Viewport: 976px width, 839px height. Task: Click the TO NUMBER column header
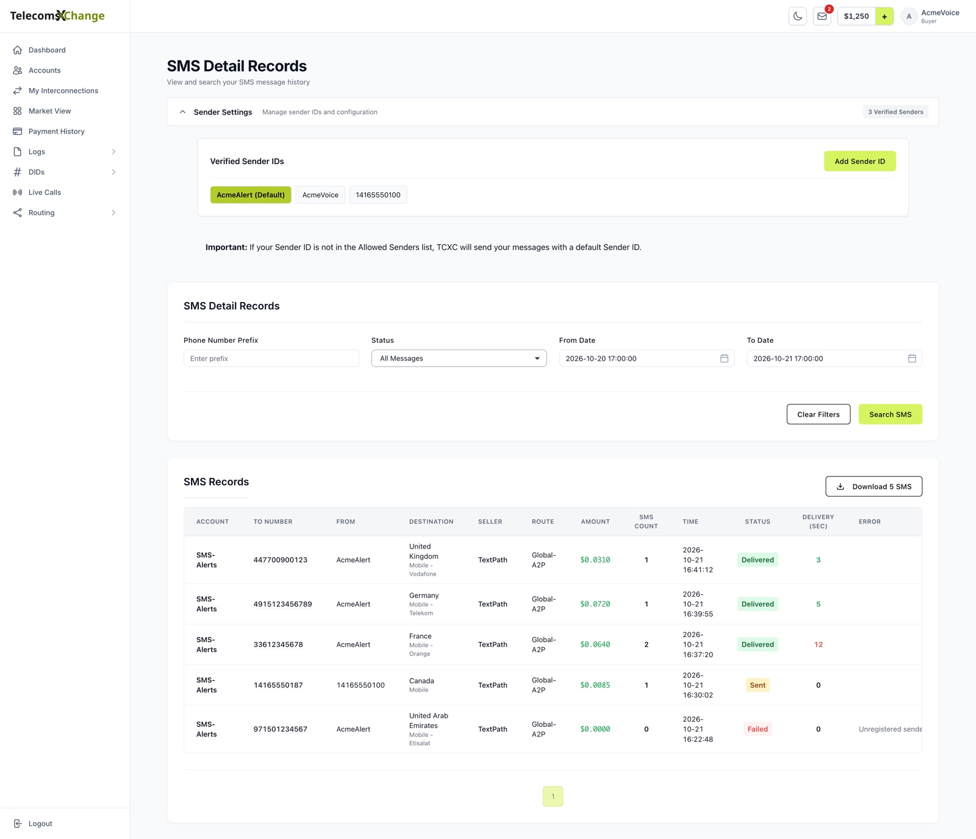273,522
